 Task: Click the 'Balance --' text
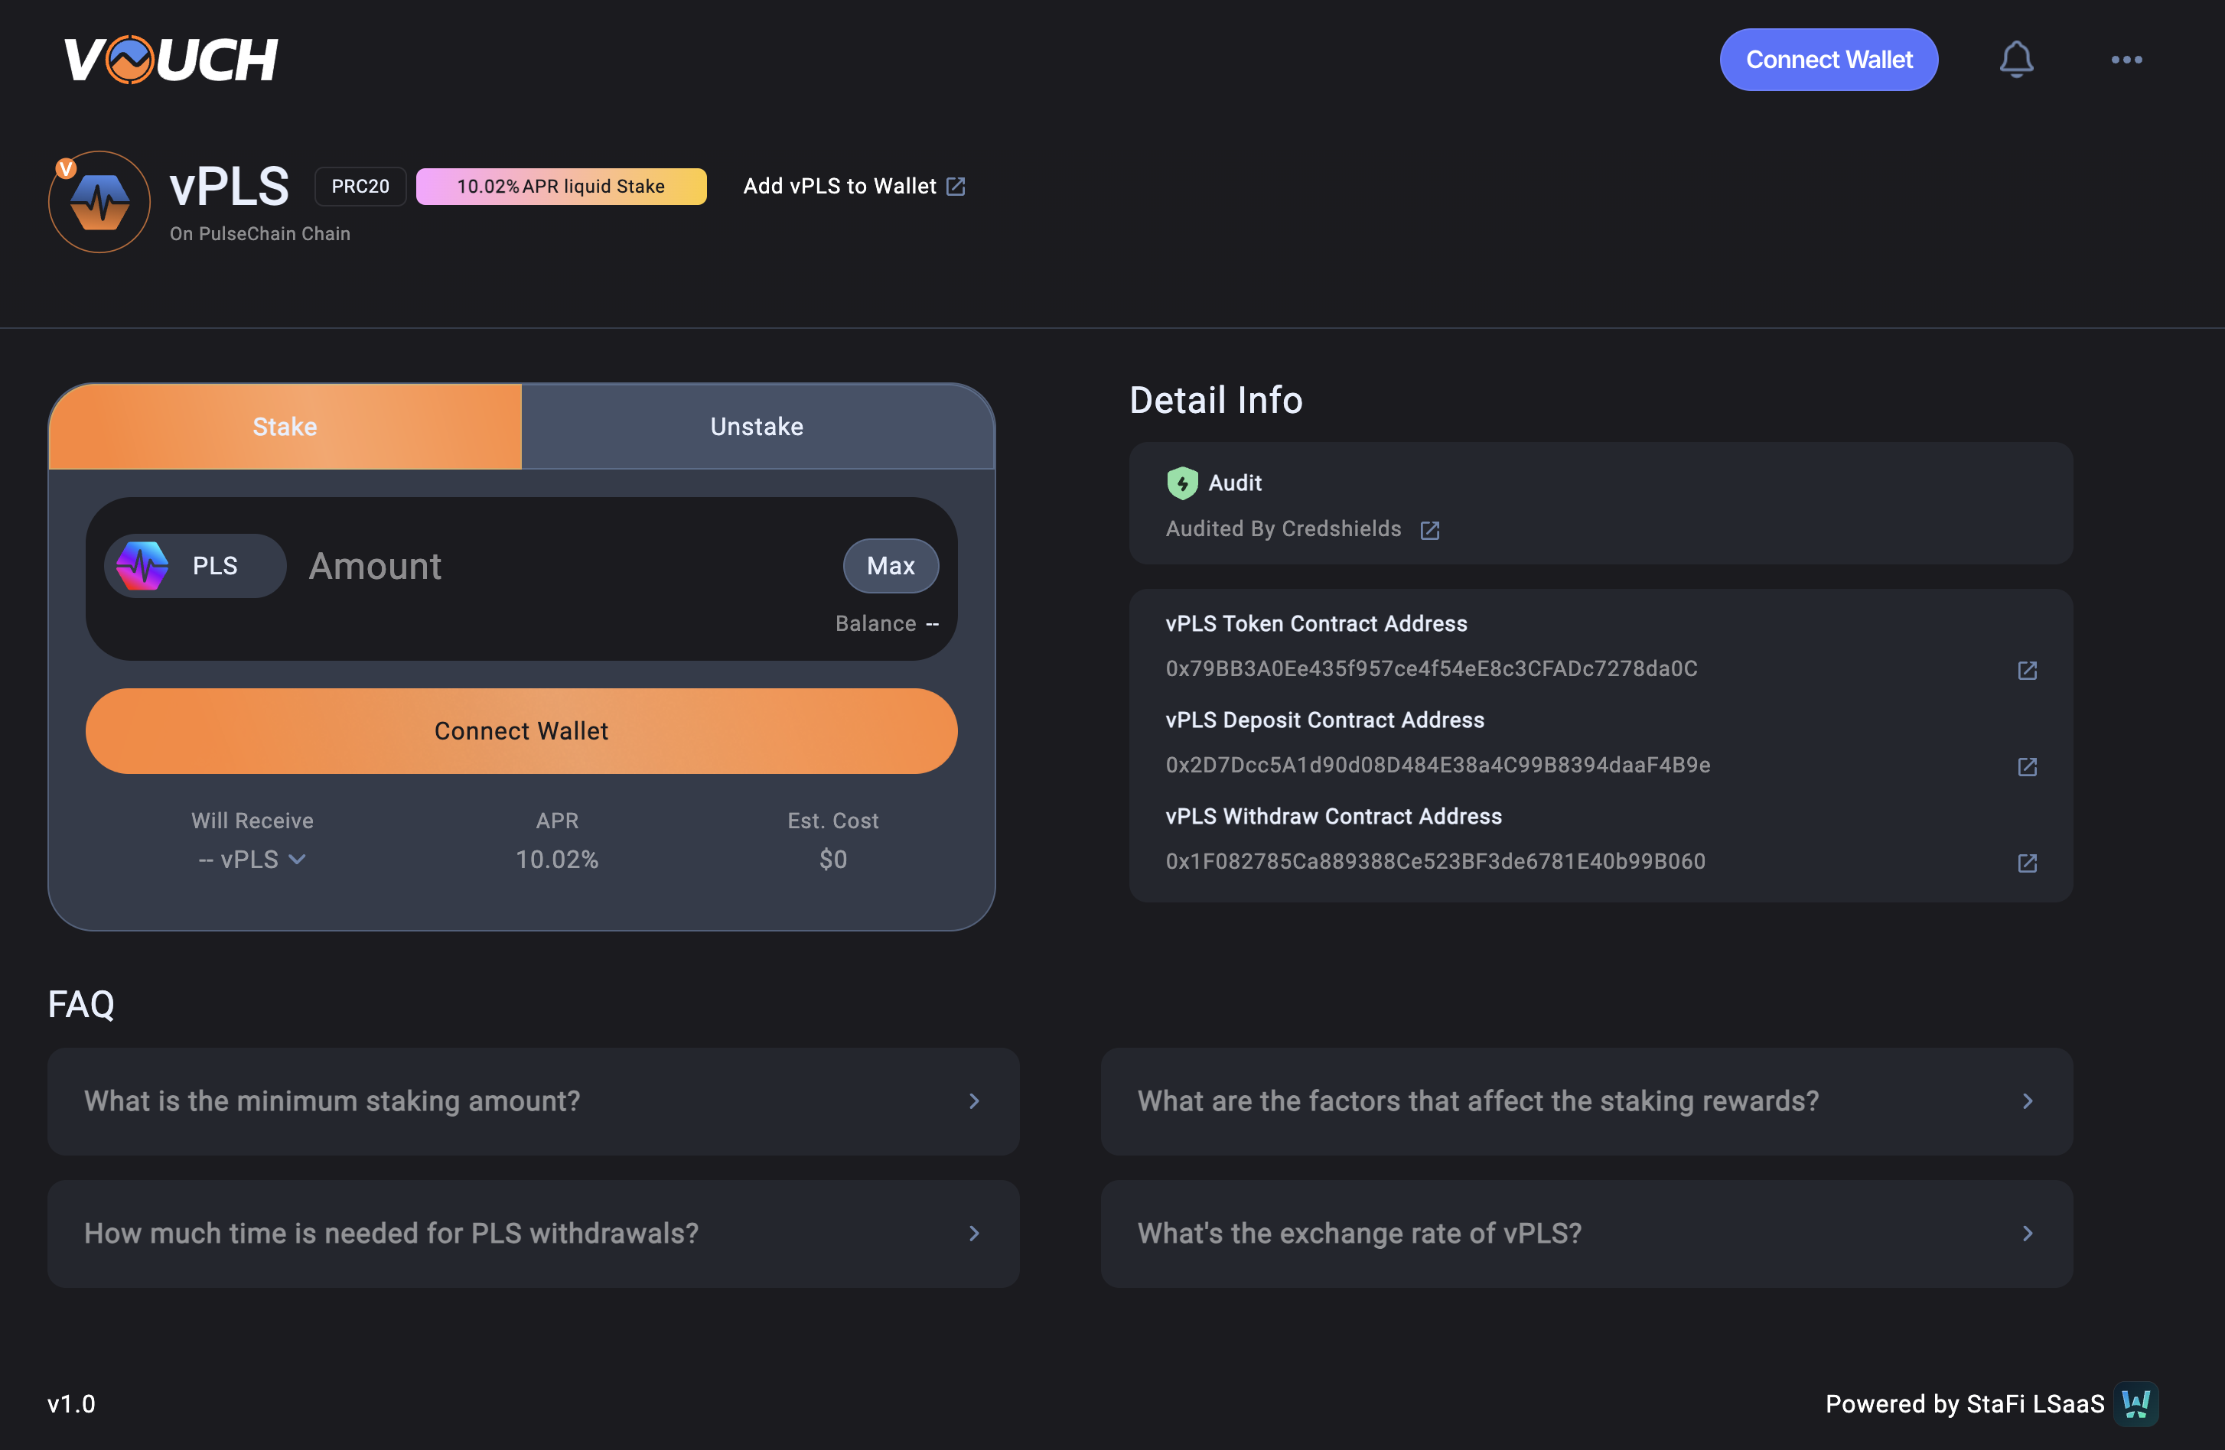pos(886,623)
